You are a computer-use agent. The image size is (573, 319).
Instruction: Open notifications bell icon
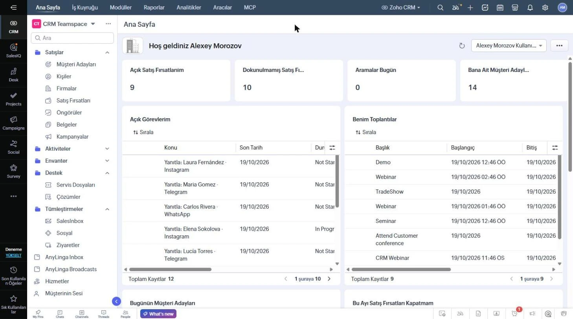click(530, 7)
